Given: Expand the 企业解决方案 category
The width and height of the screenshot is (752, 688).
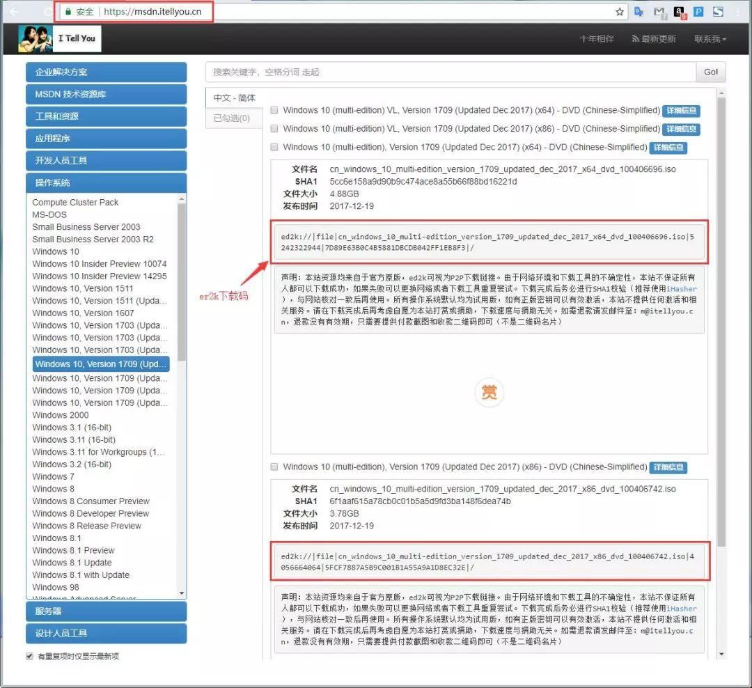Looking at the screenshot, I should pyautogui.click(x=106, y=72).
